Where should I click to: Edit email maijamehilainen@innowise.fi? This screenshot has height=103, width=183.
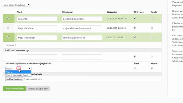(82, 28)
